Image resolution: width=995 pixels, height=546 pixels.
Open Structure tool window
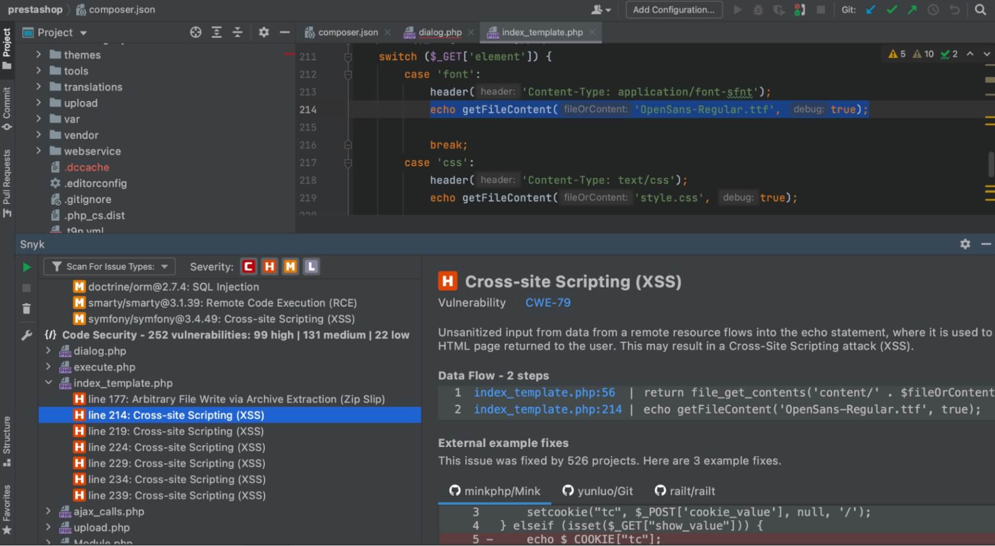tap(7, 442)
